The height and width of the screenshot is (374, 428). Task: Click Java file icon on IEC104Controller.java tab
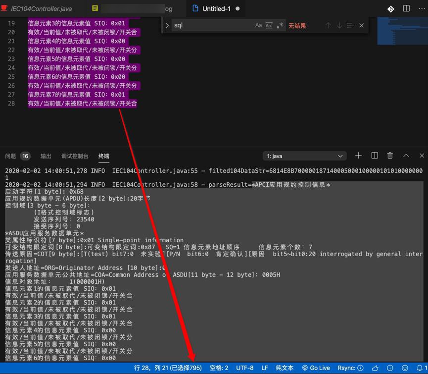[x=4, y=7]
